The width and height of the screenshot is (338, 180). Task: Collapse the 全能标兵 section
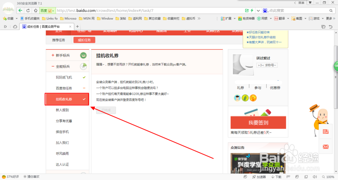point(68,67)
